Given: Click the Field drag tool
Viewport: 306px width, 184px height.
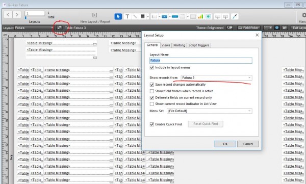Looking at the screenshot, I should click(218, 17).
